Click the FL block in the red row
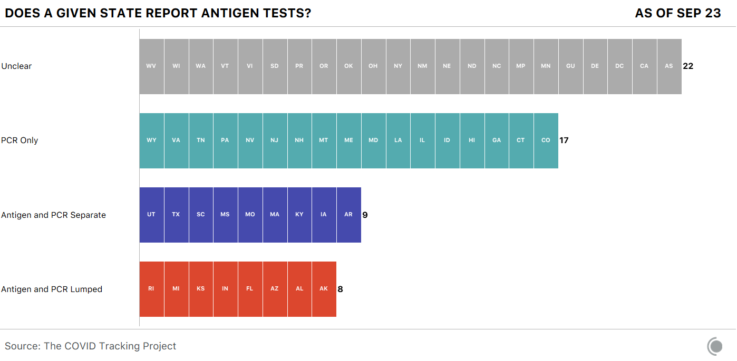This screenshot has height=361, width=737. point(250,289)
